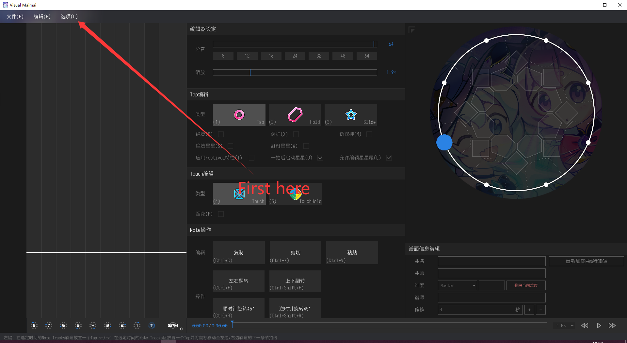Select the Hold note type
Image resolution: width=627 pixels, height=343 pixels.
(295, 115)
